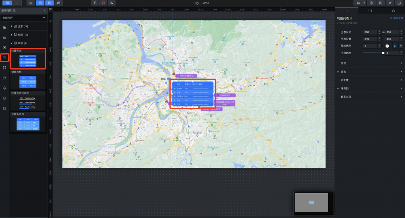Image resolution: width=405 pixels, height=218 pixels.
Task: Switch to the settings sliders tab
Action: [x=346, y=11]
